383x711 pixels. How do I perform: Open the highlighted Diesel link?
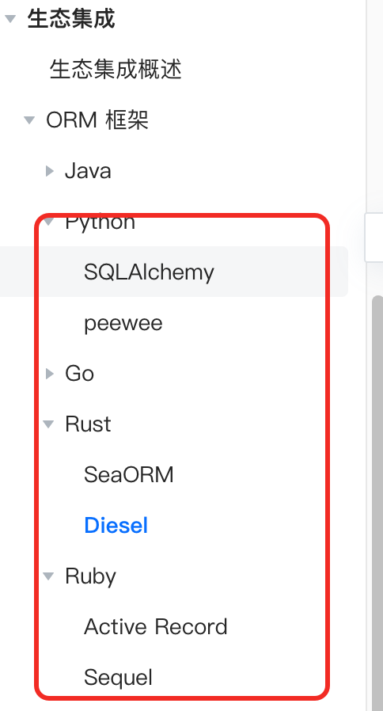coord(116,526)
